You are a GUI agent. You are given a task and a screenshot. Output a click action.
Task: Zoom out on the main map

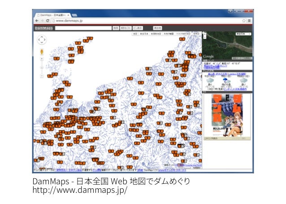(x=42, y=76)
